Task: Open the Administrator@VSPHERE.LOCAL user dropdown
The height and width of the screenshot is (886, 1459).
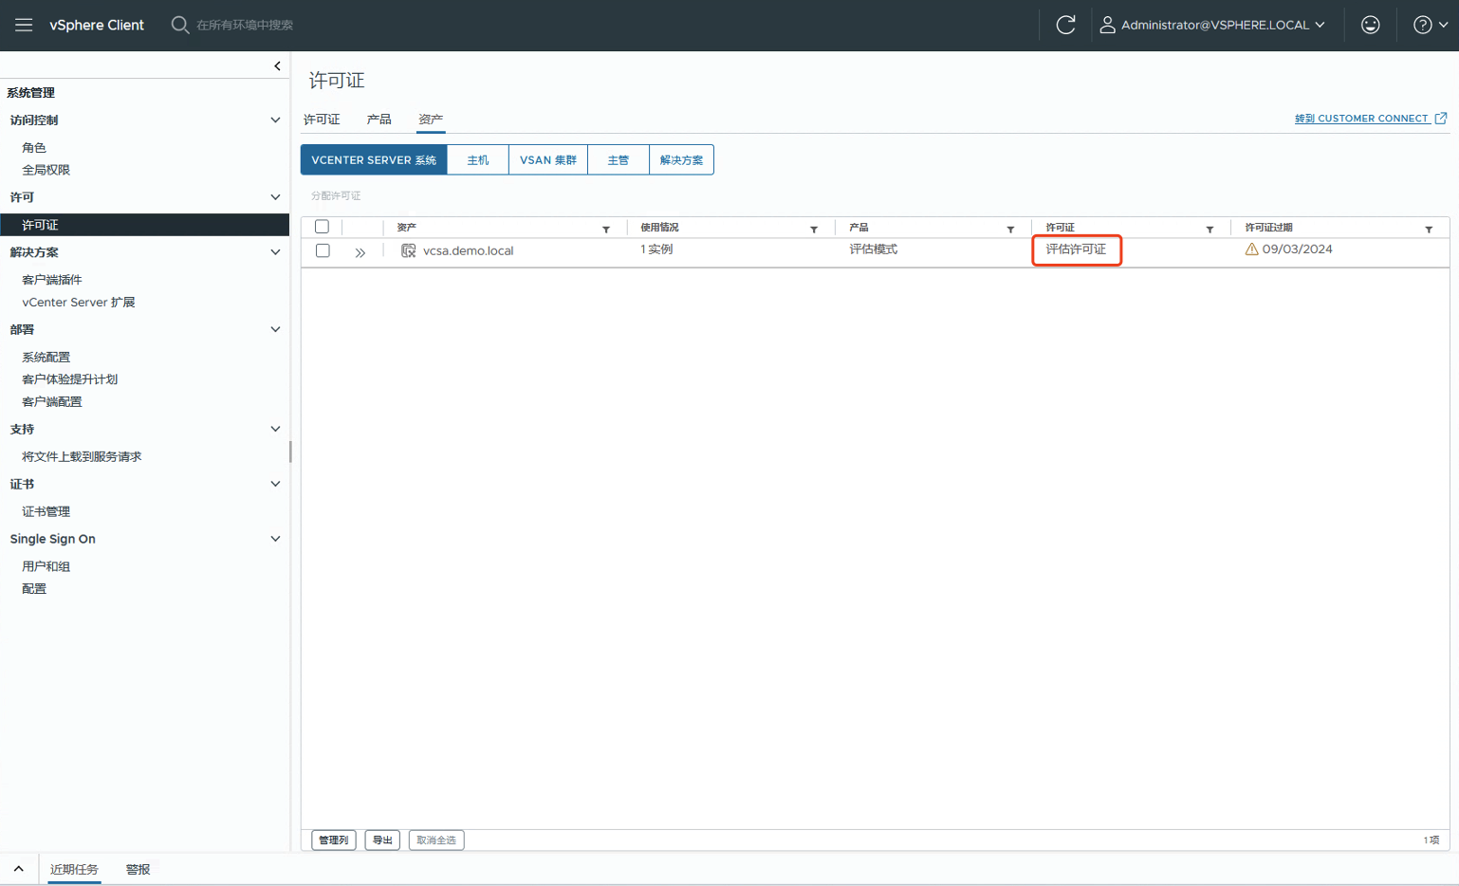Action: pyautogui.click(x=1212, y=25)
